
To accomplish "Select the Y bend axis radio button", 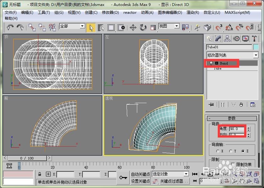I will (231, 151).
